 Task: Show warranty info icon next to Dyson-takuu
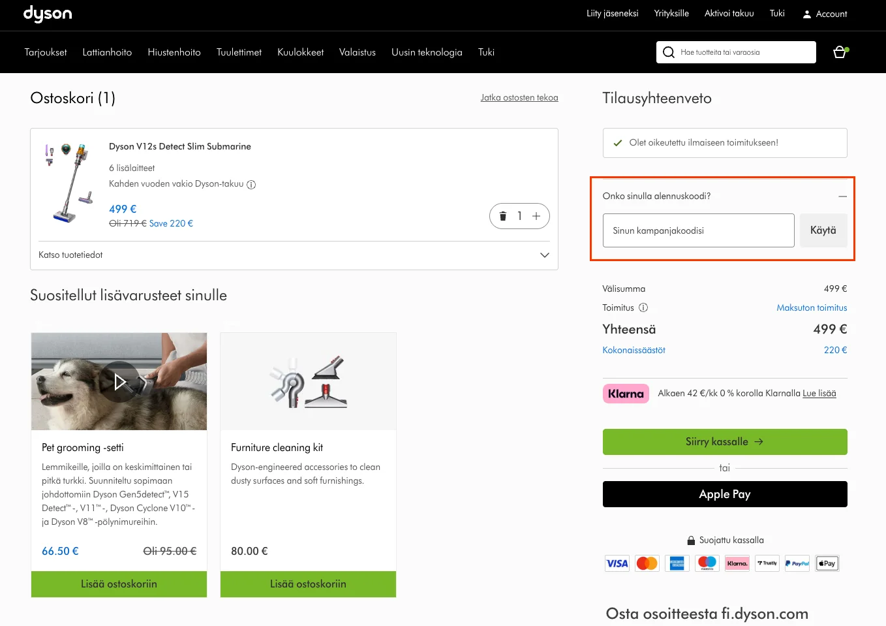[x=251, y=185]
